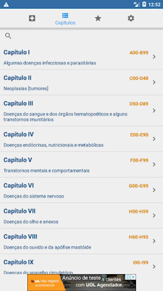This screenshot has width=163, height=291.
Task: Open the ad info icon
Action: 128,277
